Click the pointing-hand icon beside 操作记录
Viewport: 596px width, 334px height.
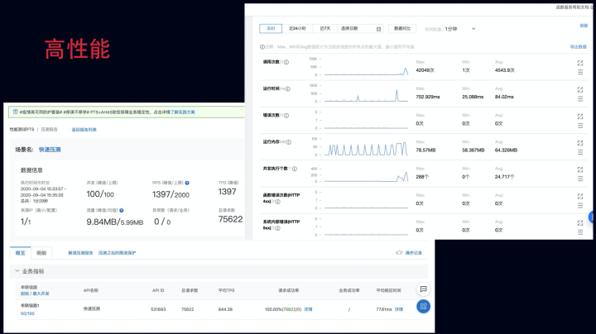pyautogui.click(x=399, y=252)
